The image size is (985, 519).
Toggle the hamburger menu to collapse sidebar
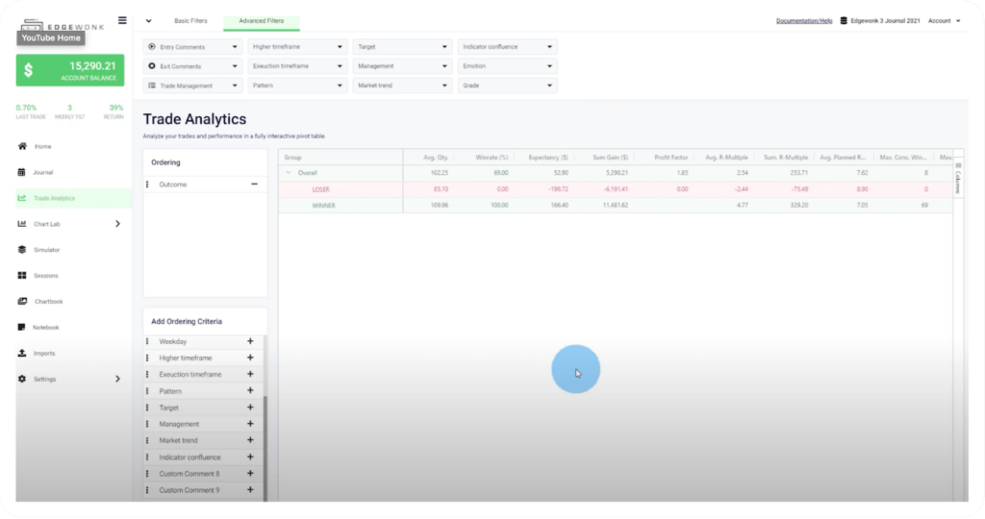(x=122, y=20)
